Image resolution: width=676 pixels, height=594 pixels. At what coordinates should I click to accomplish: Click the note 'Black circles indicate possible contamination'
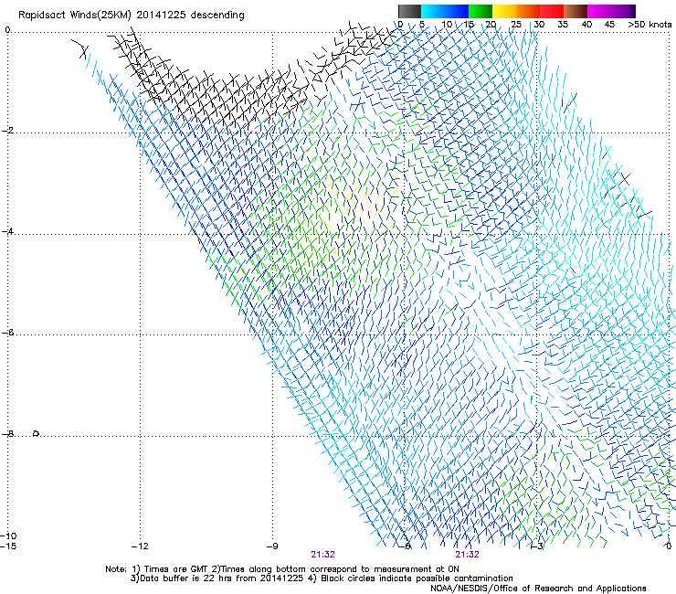pos(417,578)
